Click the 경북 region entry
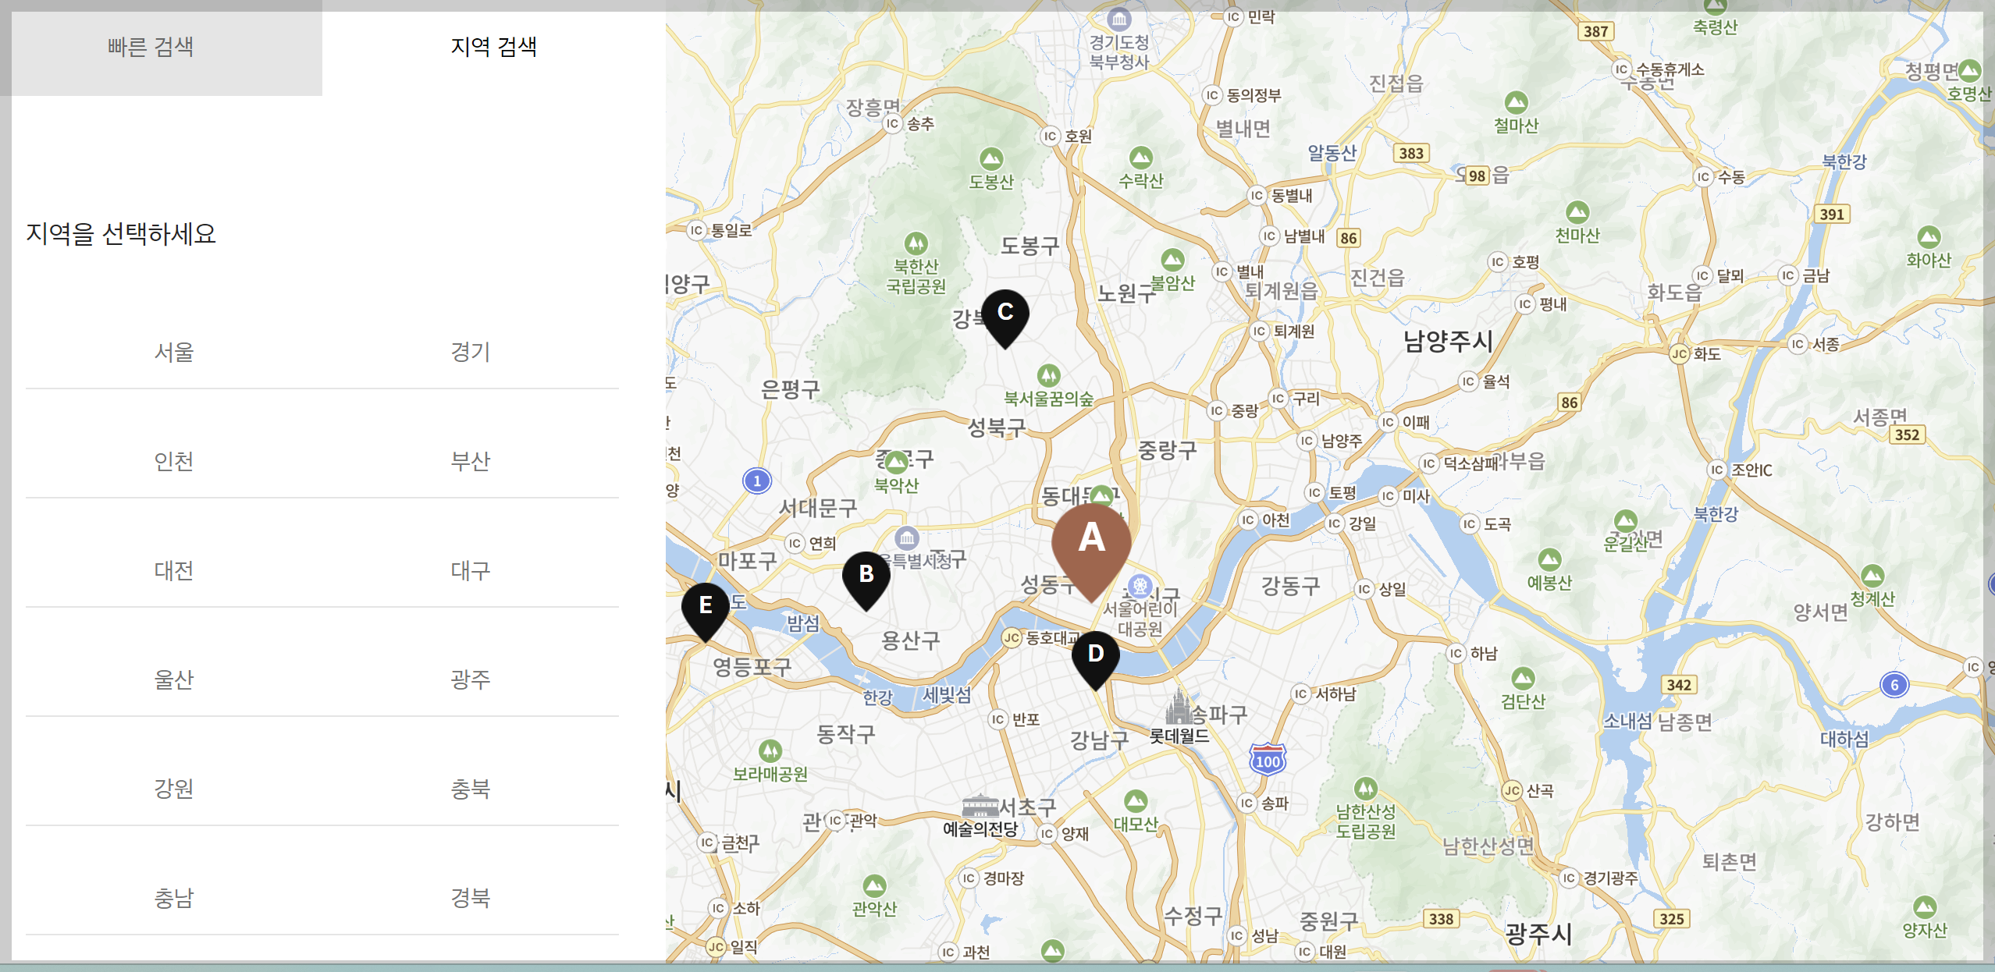The height and width of the screenshot is (972, 1995). click(470, 898)
